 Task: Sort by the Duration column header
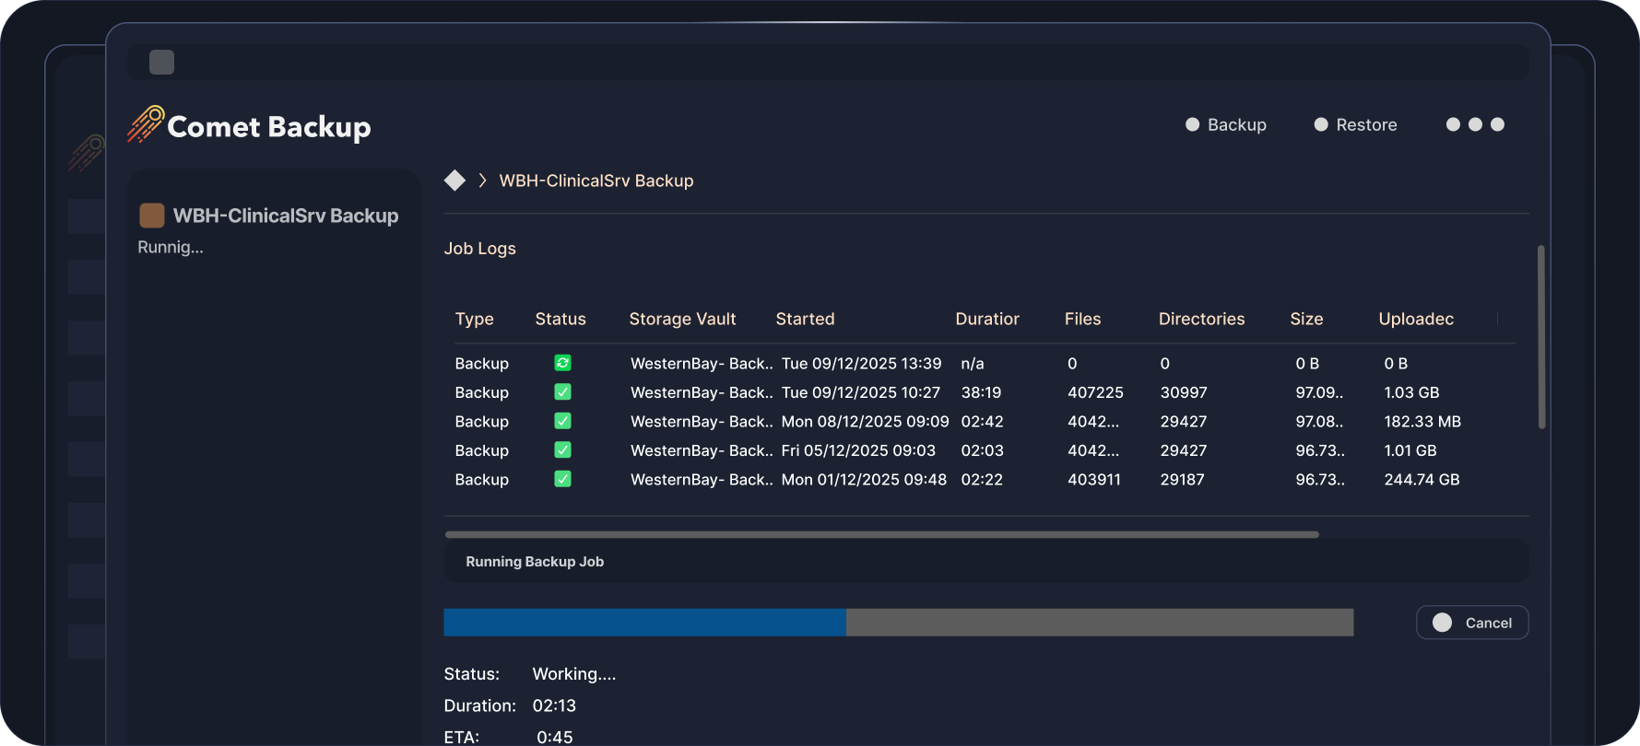[987, 319]
